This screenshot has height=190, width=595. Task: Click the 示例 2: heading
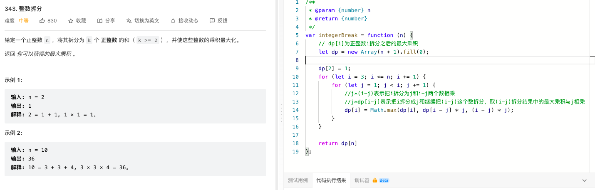point(14,133)
